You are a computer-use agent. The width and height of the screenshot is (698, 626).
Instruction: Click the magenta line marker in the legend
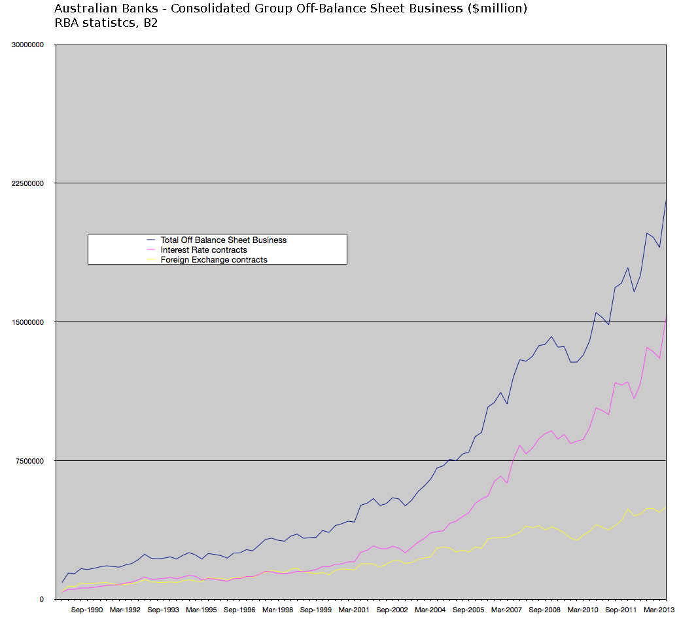click(x=151, y=249)
